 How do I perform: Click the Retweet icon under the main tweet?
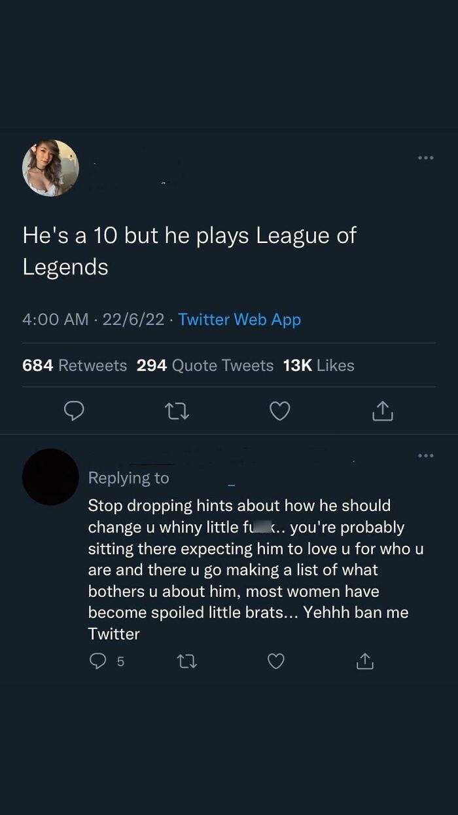coord(177,411)
